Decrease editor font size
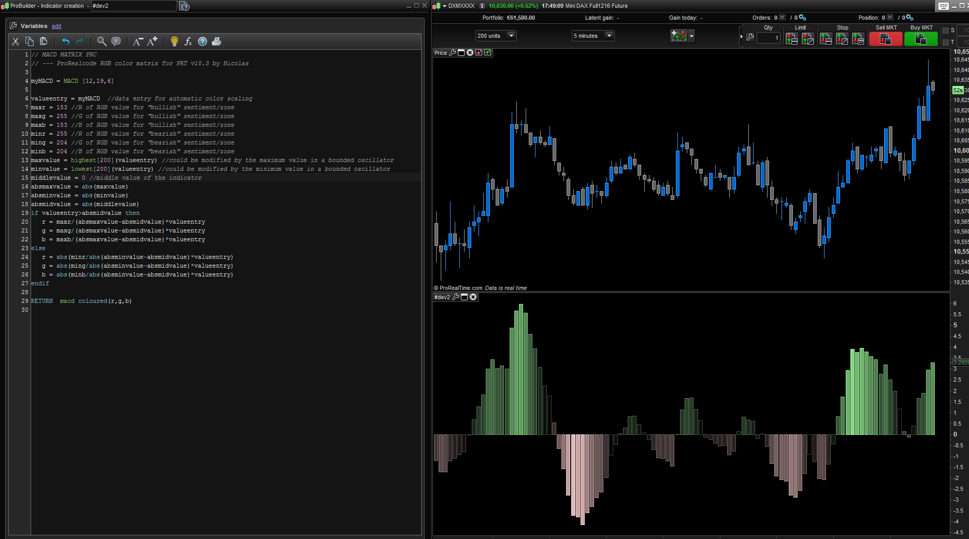Image resolution: width=969 pixels, height=539 pixels. coord(138,41)
